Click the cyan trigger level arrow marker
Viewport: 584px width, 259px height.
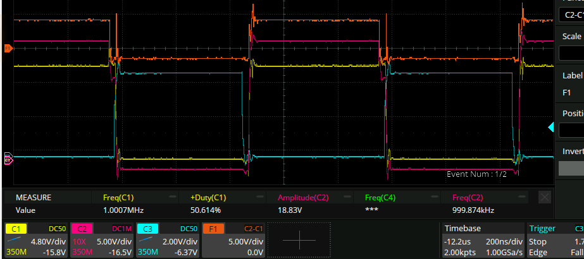550,128
